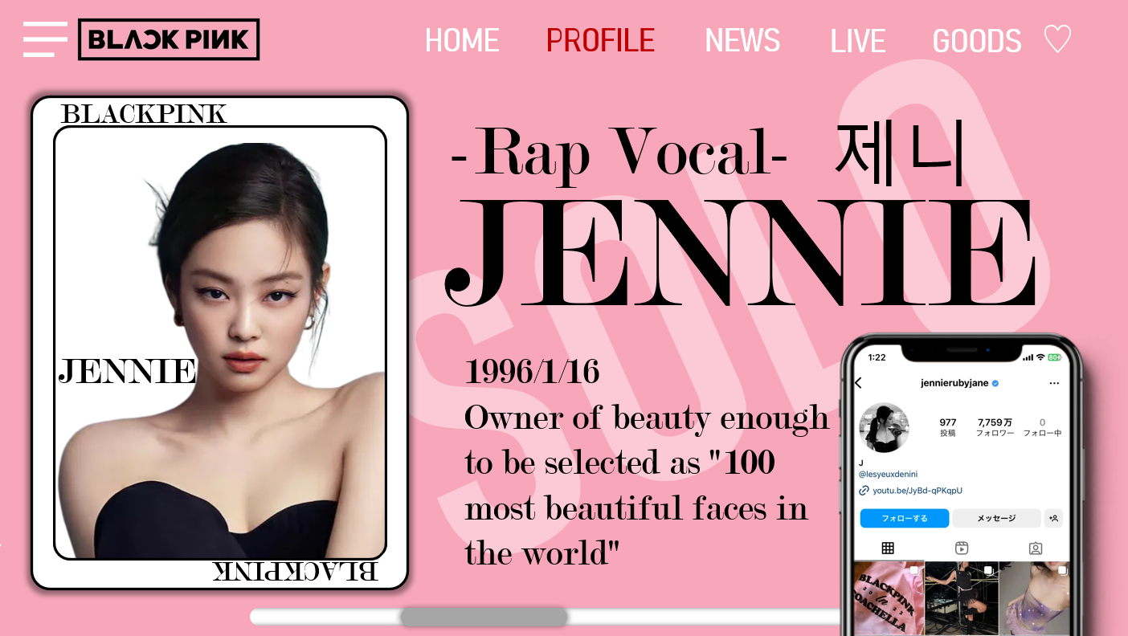Open the hamburger menu icon

[x=45, y=39]
